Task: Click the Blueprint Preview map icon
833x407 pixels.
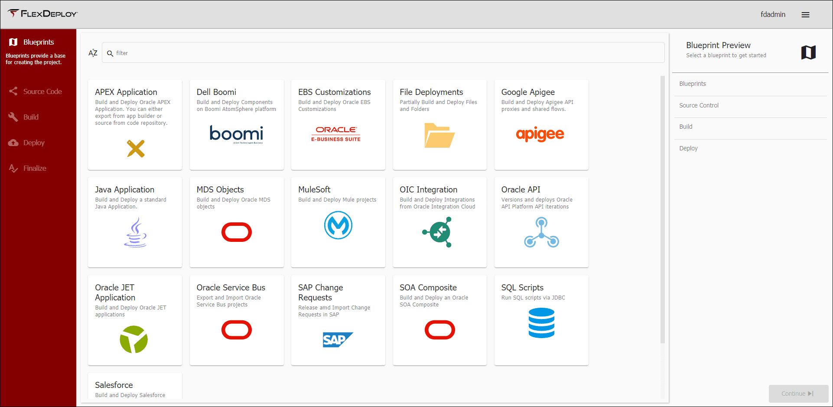Action: (808, 52)
